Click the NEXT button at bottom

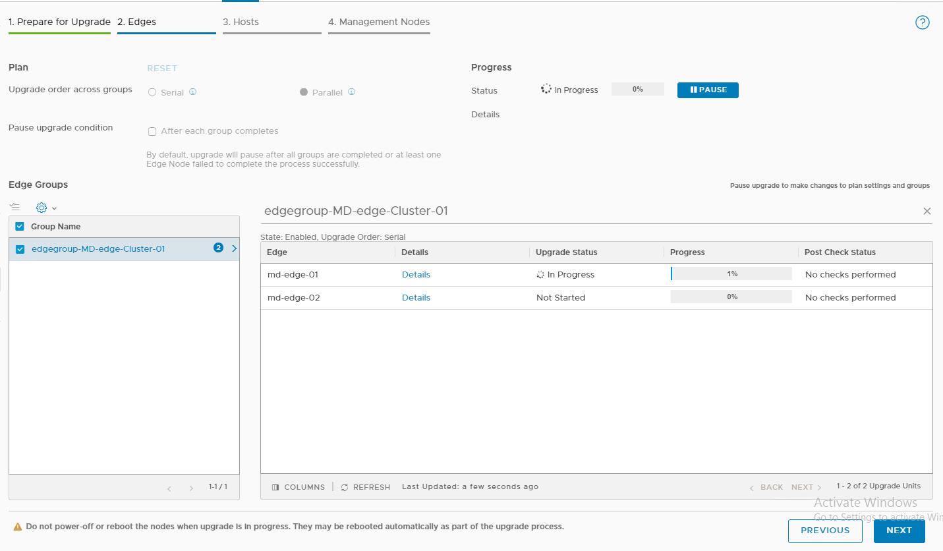pos(899,531)
